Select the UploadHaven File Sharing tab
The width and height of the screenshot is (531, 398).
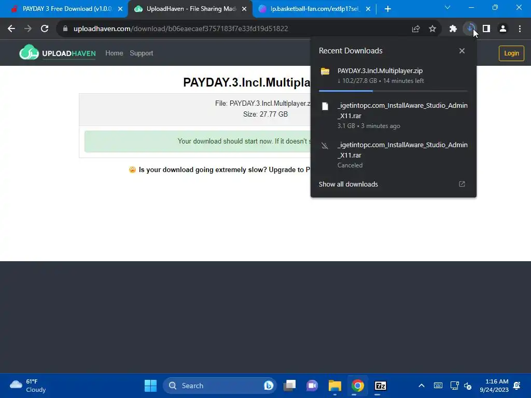pyautogui.click(x=190, y=9)
